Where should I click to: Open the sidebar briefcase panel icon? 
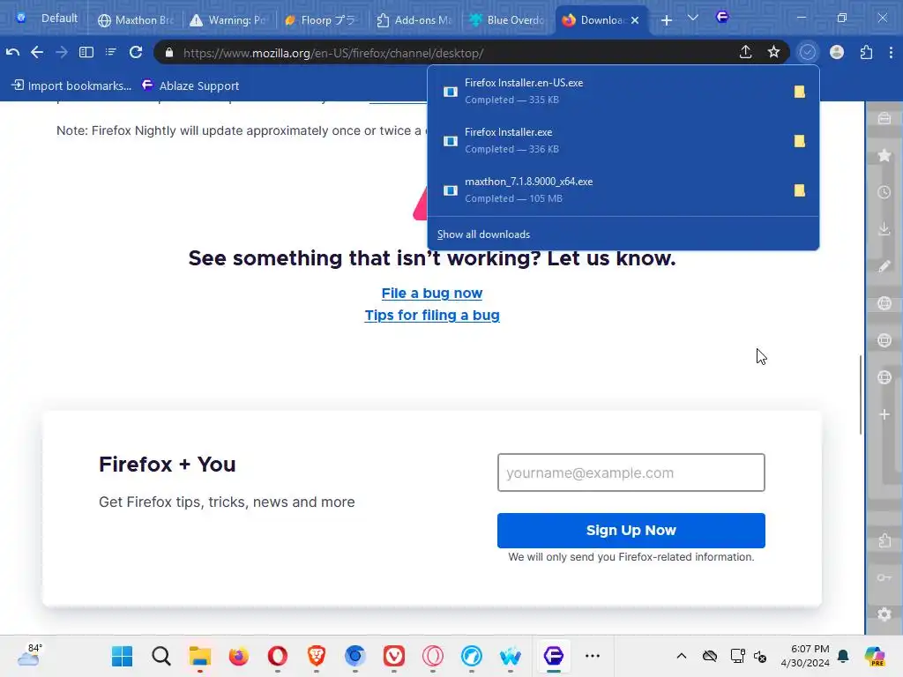click(884, 119)
